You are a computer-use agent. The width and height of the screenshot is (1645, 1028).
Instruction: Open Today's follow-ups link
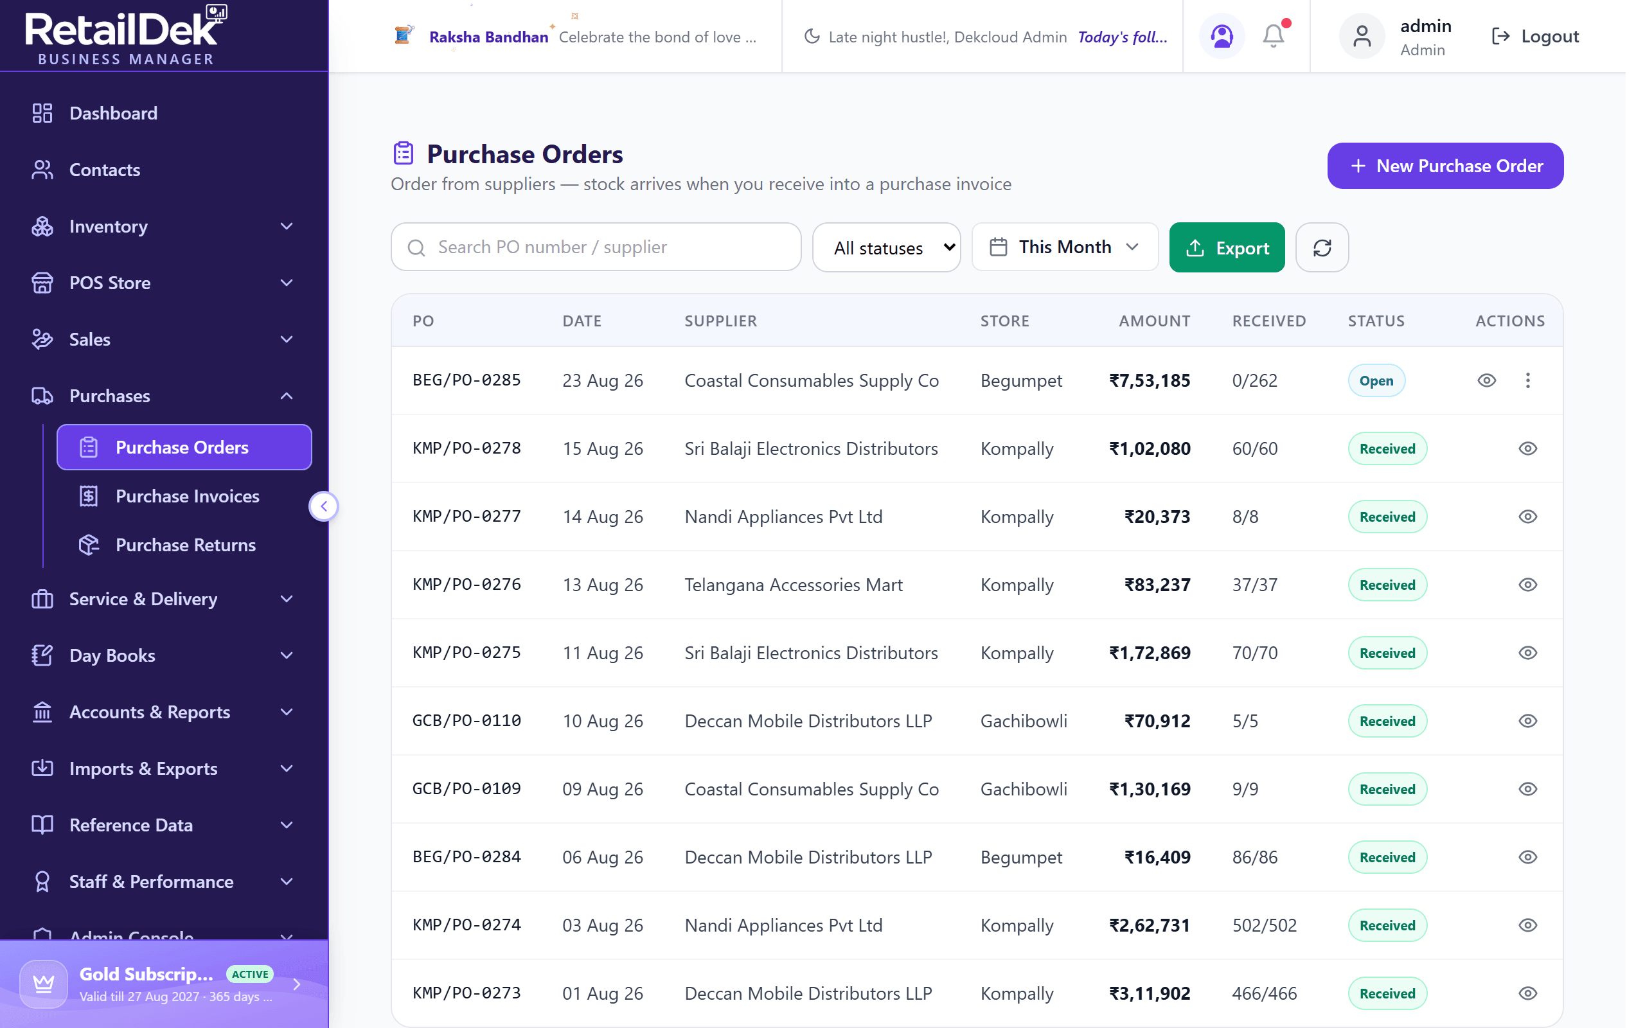(x=1123, y=37)
